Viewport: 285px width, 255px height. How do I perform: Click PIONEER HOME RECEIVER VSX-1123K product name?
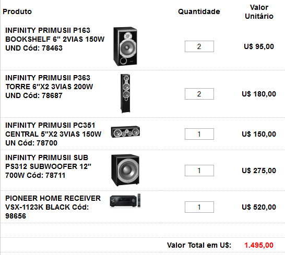[53, 207]
